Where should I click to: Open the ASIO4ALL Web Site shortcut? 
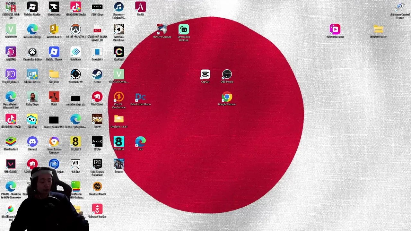point(11,7)
